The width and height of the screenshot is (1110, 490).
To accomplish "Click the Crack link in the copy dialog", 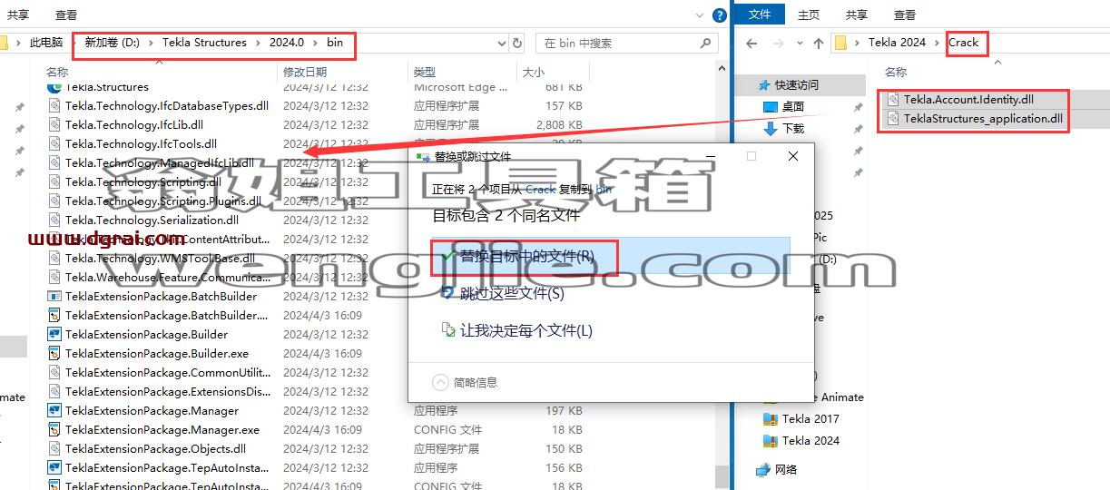I will 541,190.
